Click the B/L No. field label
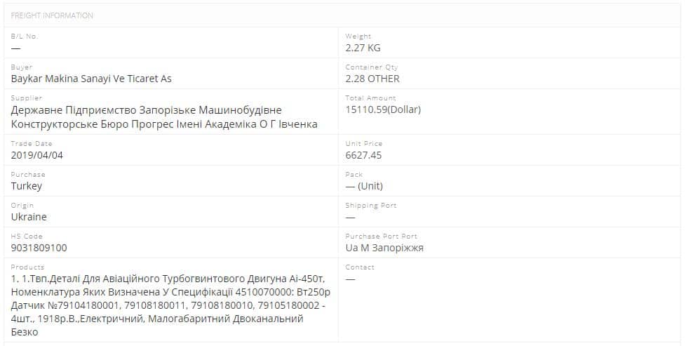Screen dimensions: 686x346 click(x=25, y=36)
